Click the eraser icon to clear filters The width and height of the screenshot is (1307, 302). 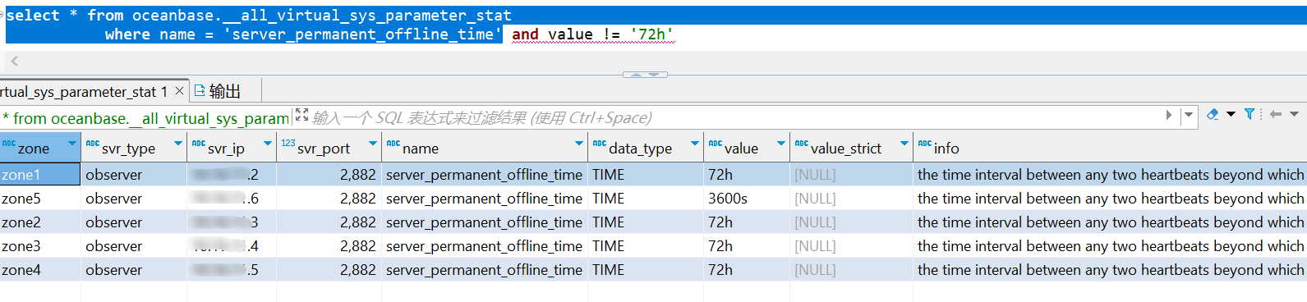coord(1213,115)
